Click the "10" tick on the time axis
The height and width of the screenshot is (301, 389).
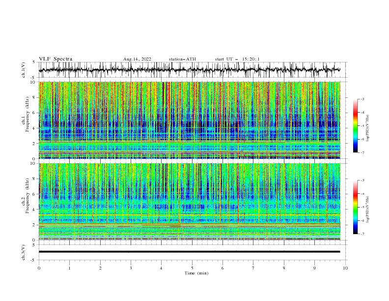coord(345,268)
